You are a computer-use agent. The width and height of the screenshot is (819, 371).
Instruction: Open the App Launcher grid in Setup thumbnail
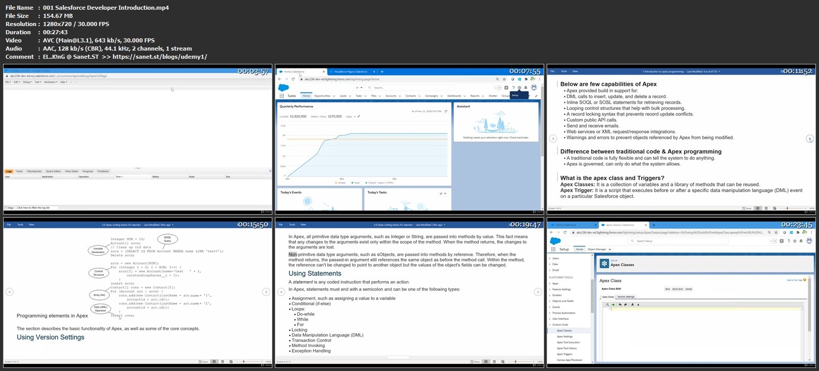tap(553, 249)
